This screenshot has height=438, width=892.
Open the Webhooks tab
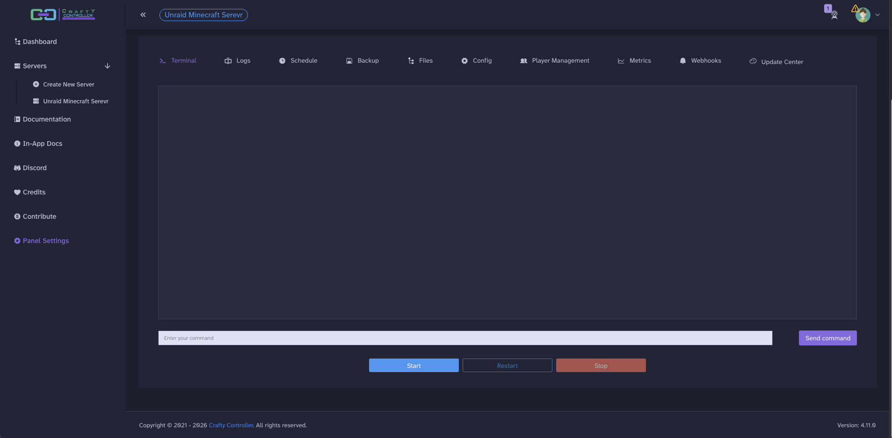[700, 61]
